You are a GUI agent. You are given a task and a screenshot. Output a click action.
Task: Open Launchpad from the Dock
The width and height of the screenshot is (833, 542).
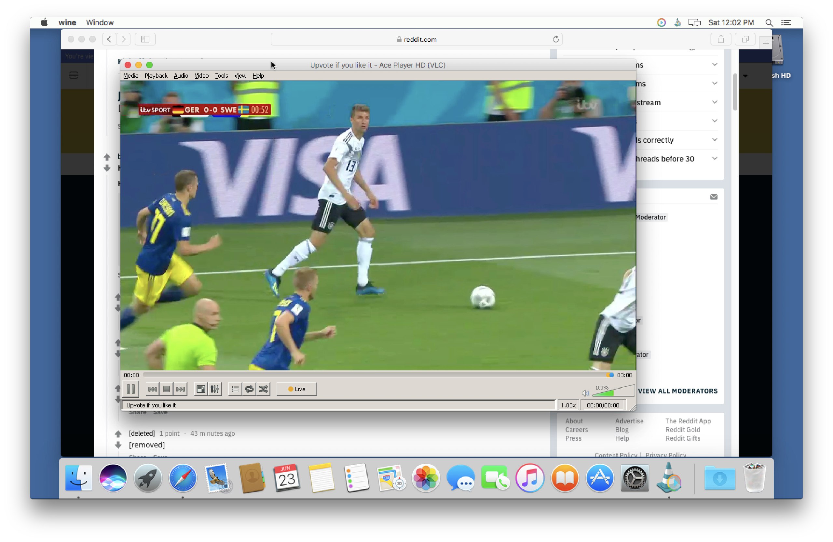pyautogui.click(x=148, y=478)
